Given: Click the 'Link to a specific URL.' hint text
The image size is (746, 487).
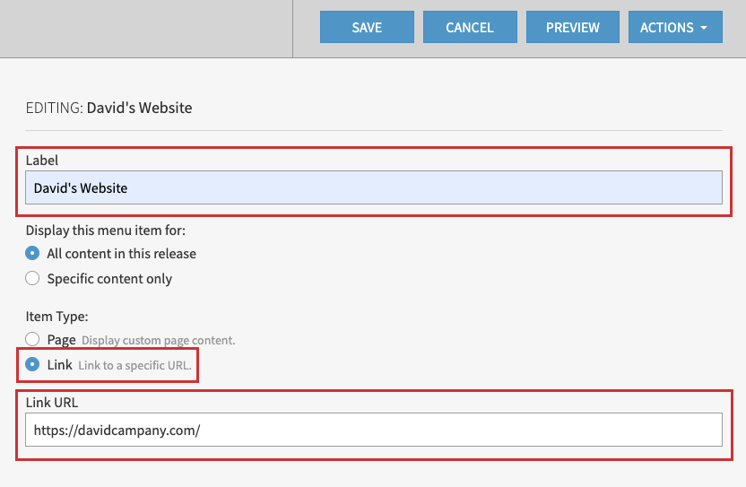Looking at the screenshot, I should (x=134, y=366).
